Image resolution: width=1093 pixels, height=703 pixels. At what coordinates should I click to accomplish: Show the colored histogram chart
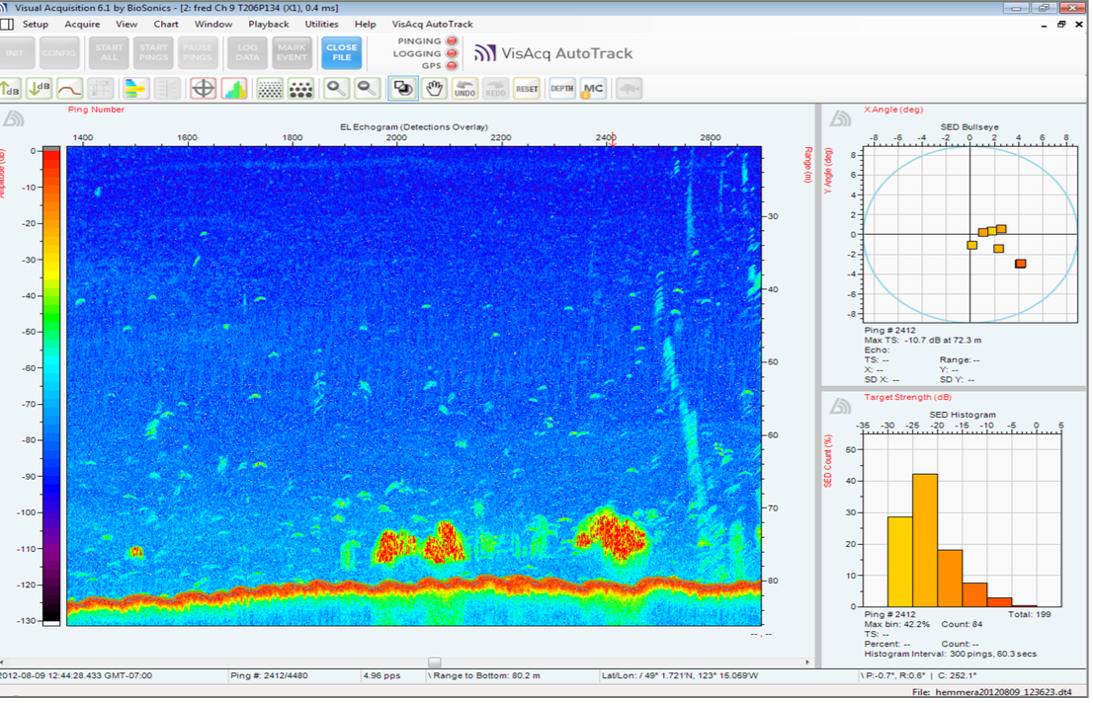(234, 89)
